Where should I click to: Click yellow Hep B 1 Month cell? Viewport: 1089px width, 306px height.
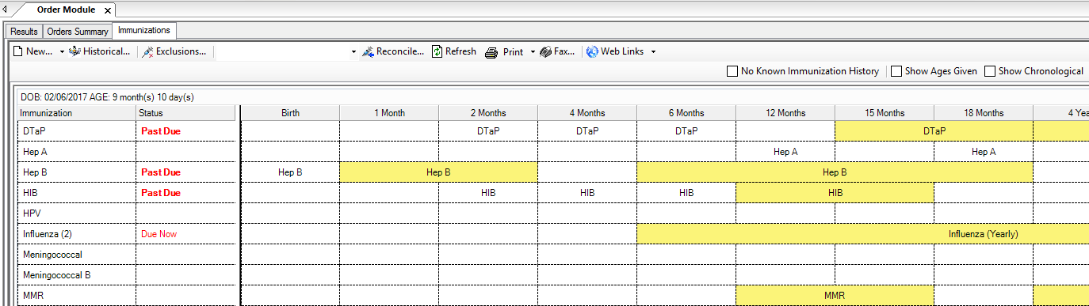438,172
